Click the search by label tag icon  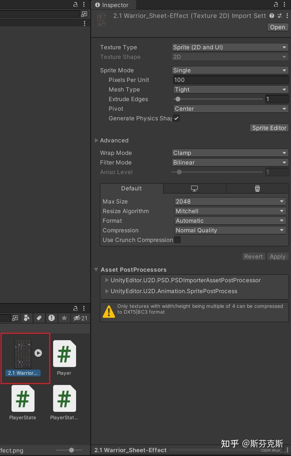[39, 318]
